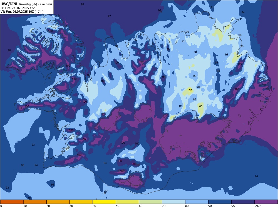
Task: Click the 'VT: Fim. 24.07.2025 19Z (+7 h)' line
Action: pos(22,12)
